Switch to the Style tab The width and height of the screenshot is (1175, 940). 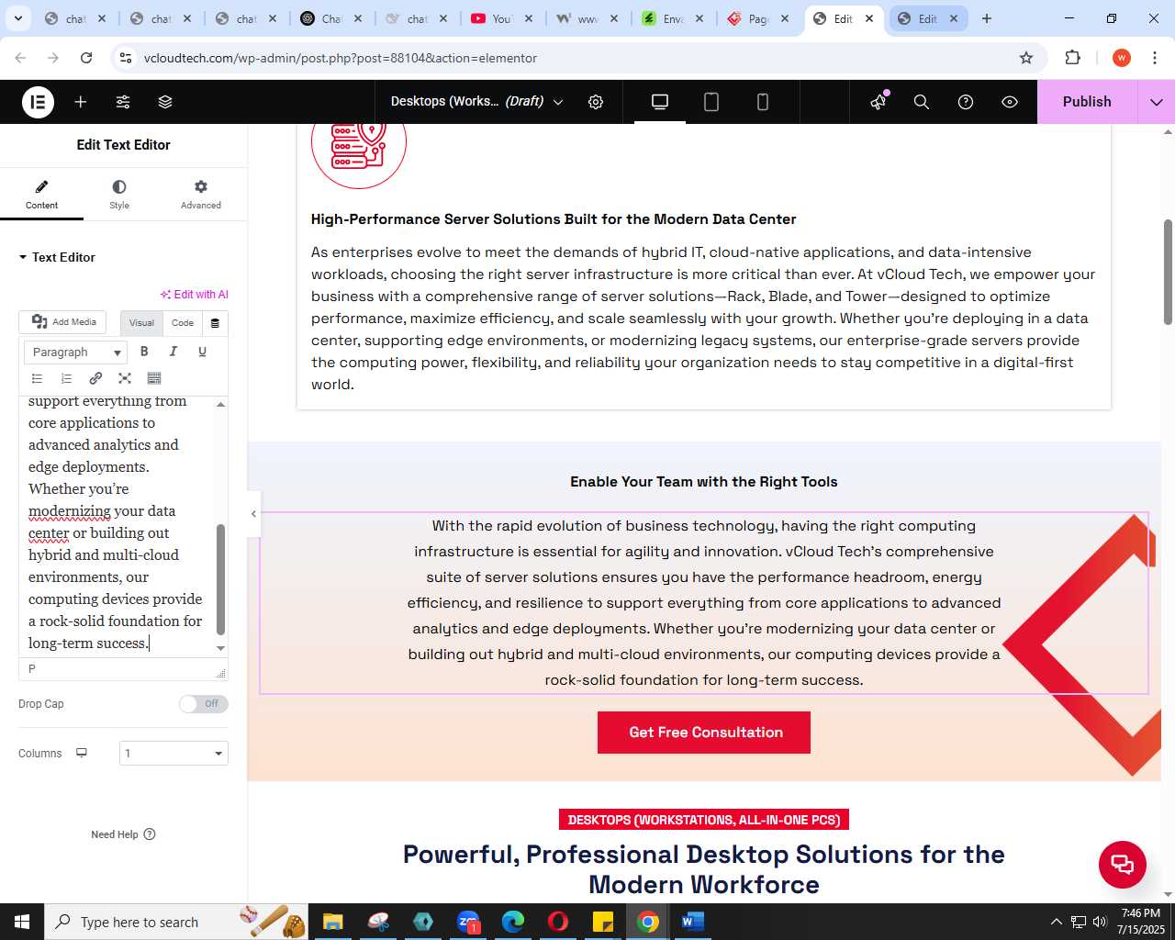119,195
